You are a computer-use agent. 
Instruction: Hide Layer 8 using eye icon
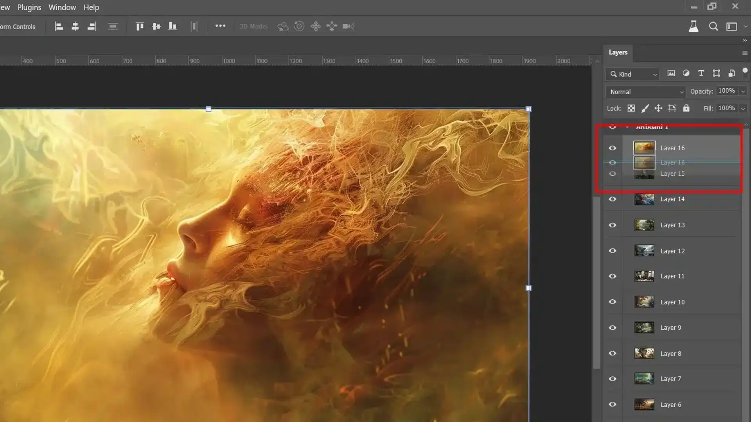pyautogui.click(x=613, y=353)
